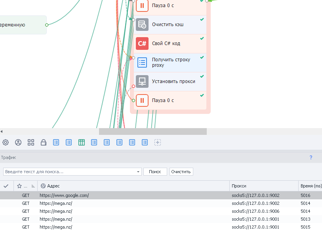Click the Очистить кэш database icon

pyautogui.click(x=142, y=25)
